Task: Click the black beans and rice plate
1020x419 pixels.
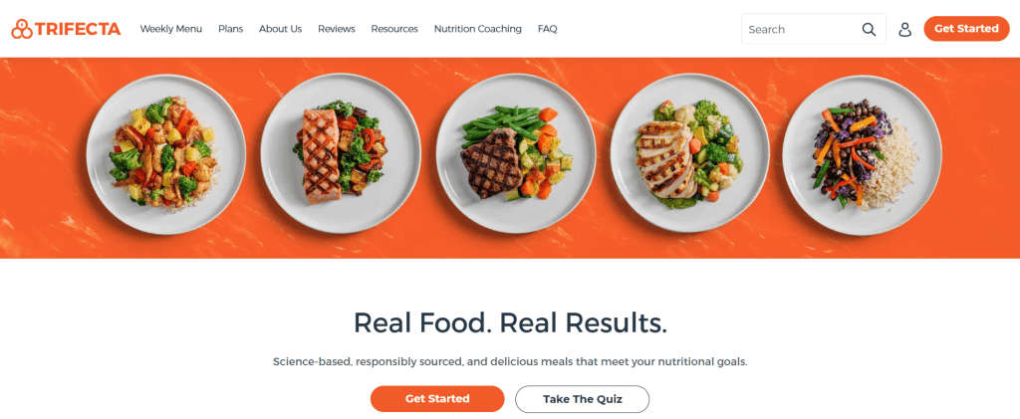Action: coord(862,154)
